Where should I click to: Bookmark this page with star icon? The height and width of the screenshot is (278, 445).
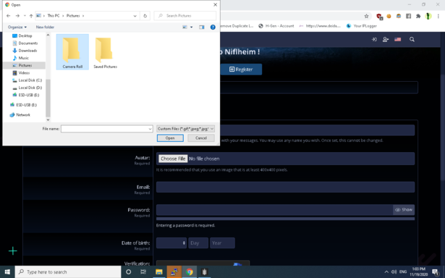coord(366,16)
